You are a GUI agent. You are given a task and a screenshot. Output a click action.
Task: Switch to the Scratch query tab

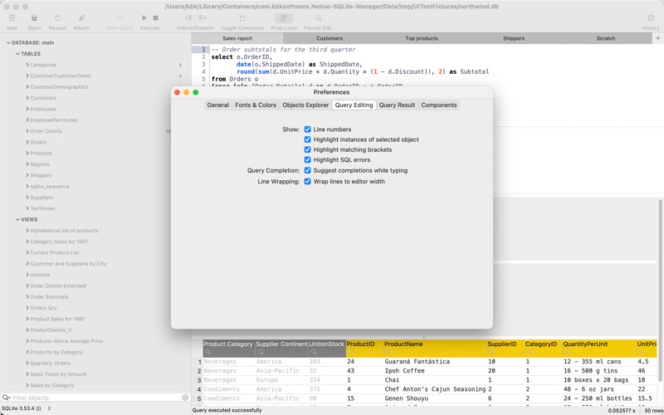[x=606, y=38]
